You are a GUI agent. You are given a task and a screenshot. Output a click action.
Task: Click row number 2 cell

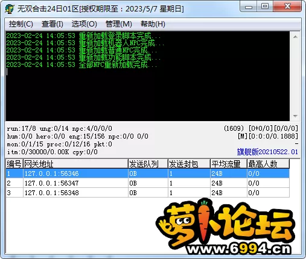pos(14,183)
